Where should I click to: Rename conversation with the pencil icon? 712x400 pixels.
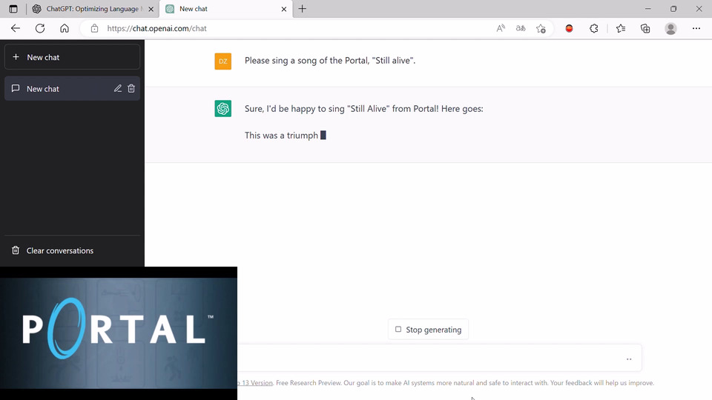118,88
